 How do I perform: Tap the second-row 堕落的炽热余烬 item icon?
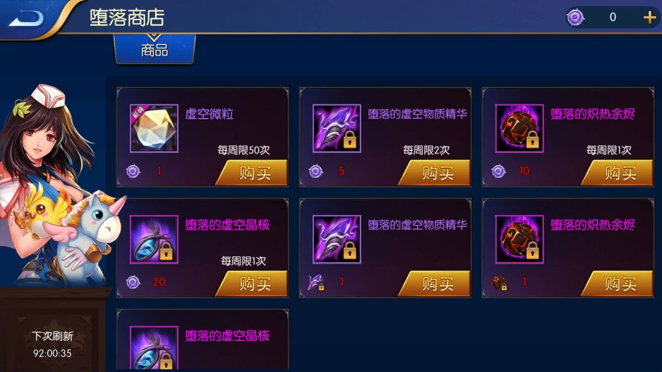[519, 239]
